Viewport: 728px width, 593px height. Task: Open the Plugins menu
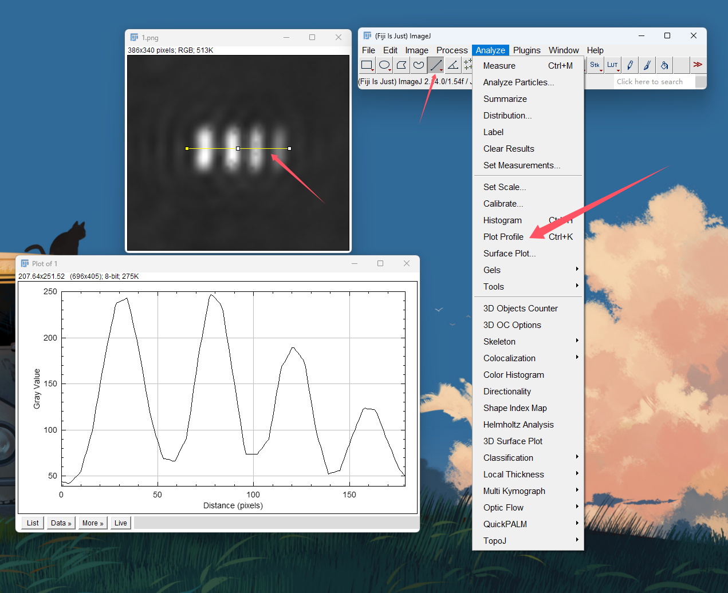pyautogui.click(x=527, y=50)
